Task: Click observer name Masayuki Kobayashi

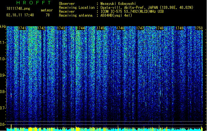Action: (118, 4)
